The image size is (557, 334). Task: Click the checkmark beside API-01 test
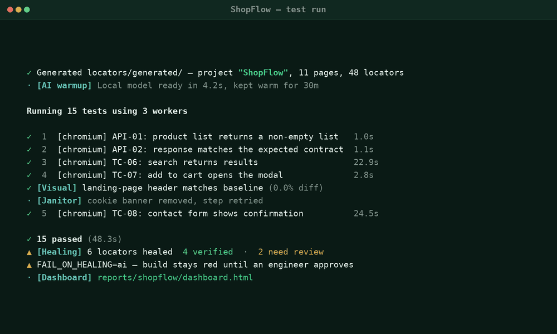(x=29, y=136)
